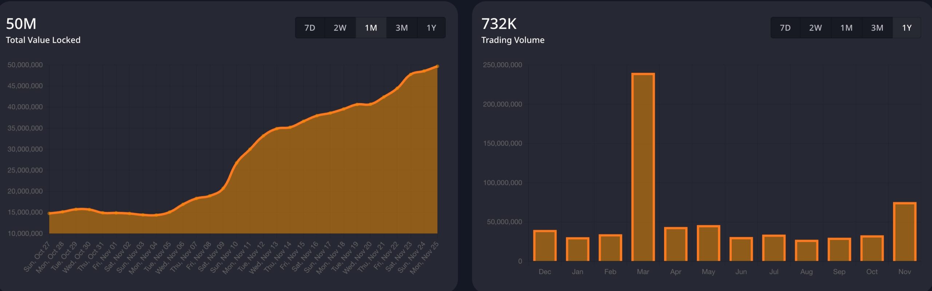Select 1Y range for Total Value Locked
The width and height of the screenshot is (932, 291).
tap(431, 28)
